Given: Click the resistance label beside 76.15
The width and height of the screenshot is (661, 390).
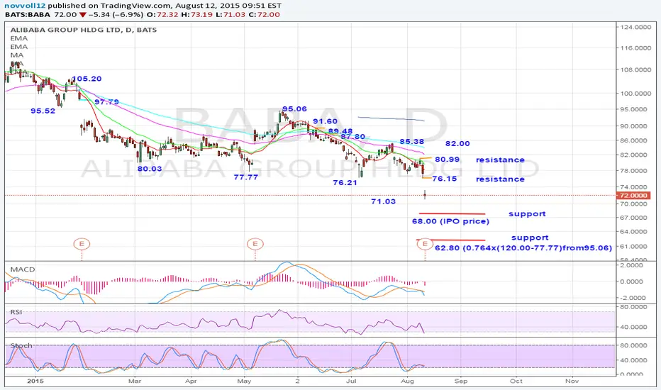Looking at the screenshot, I should (x=501, y=179).
